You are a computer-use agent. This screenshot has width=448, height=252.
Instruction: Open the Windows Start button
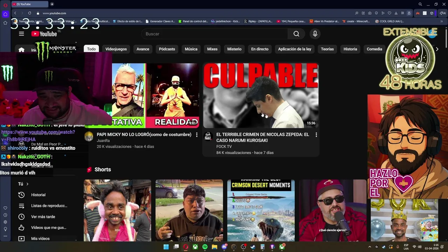pyautogui.click(x=166, y=247)
